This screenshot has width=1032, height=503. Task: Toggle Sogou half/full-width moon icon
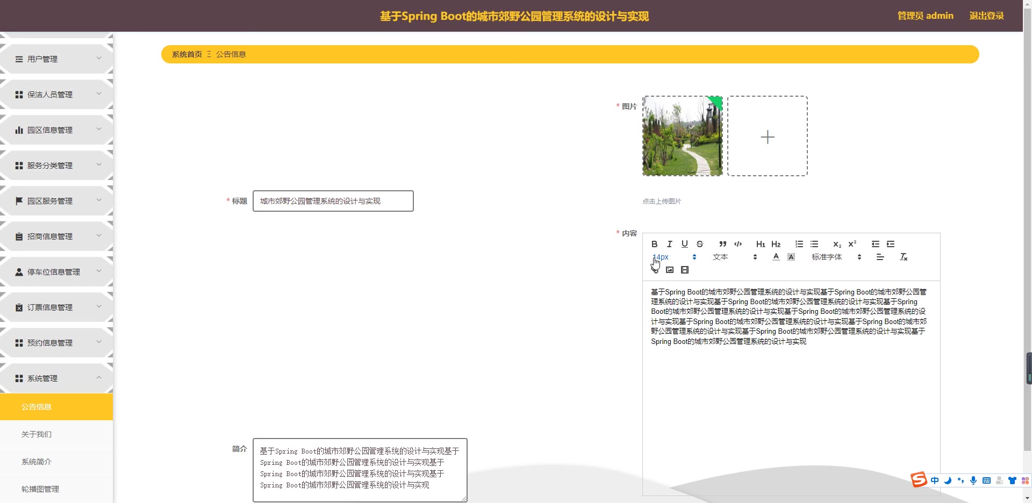[948, 480]
